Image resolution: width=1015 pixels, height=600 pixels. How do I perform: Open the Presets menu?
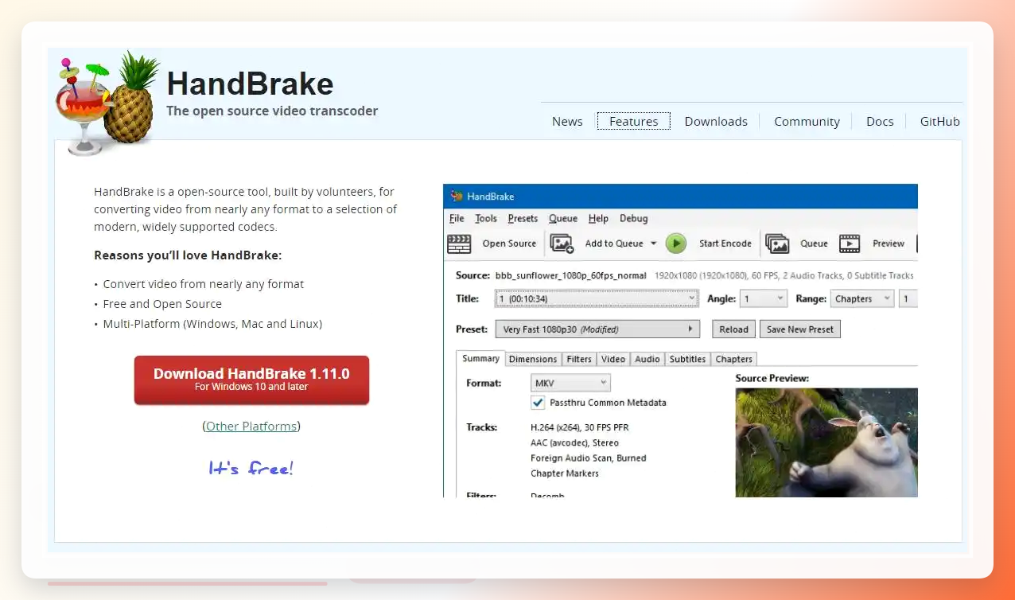[x=523, y=219]
